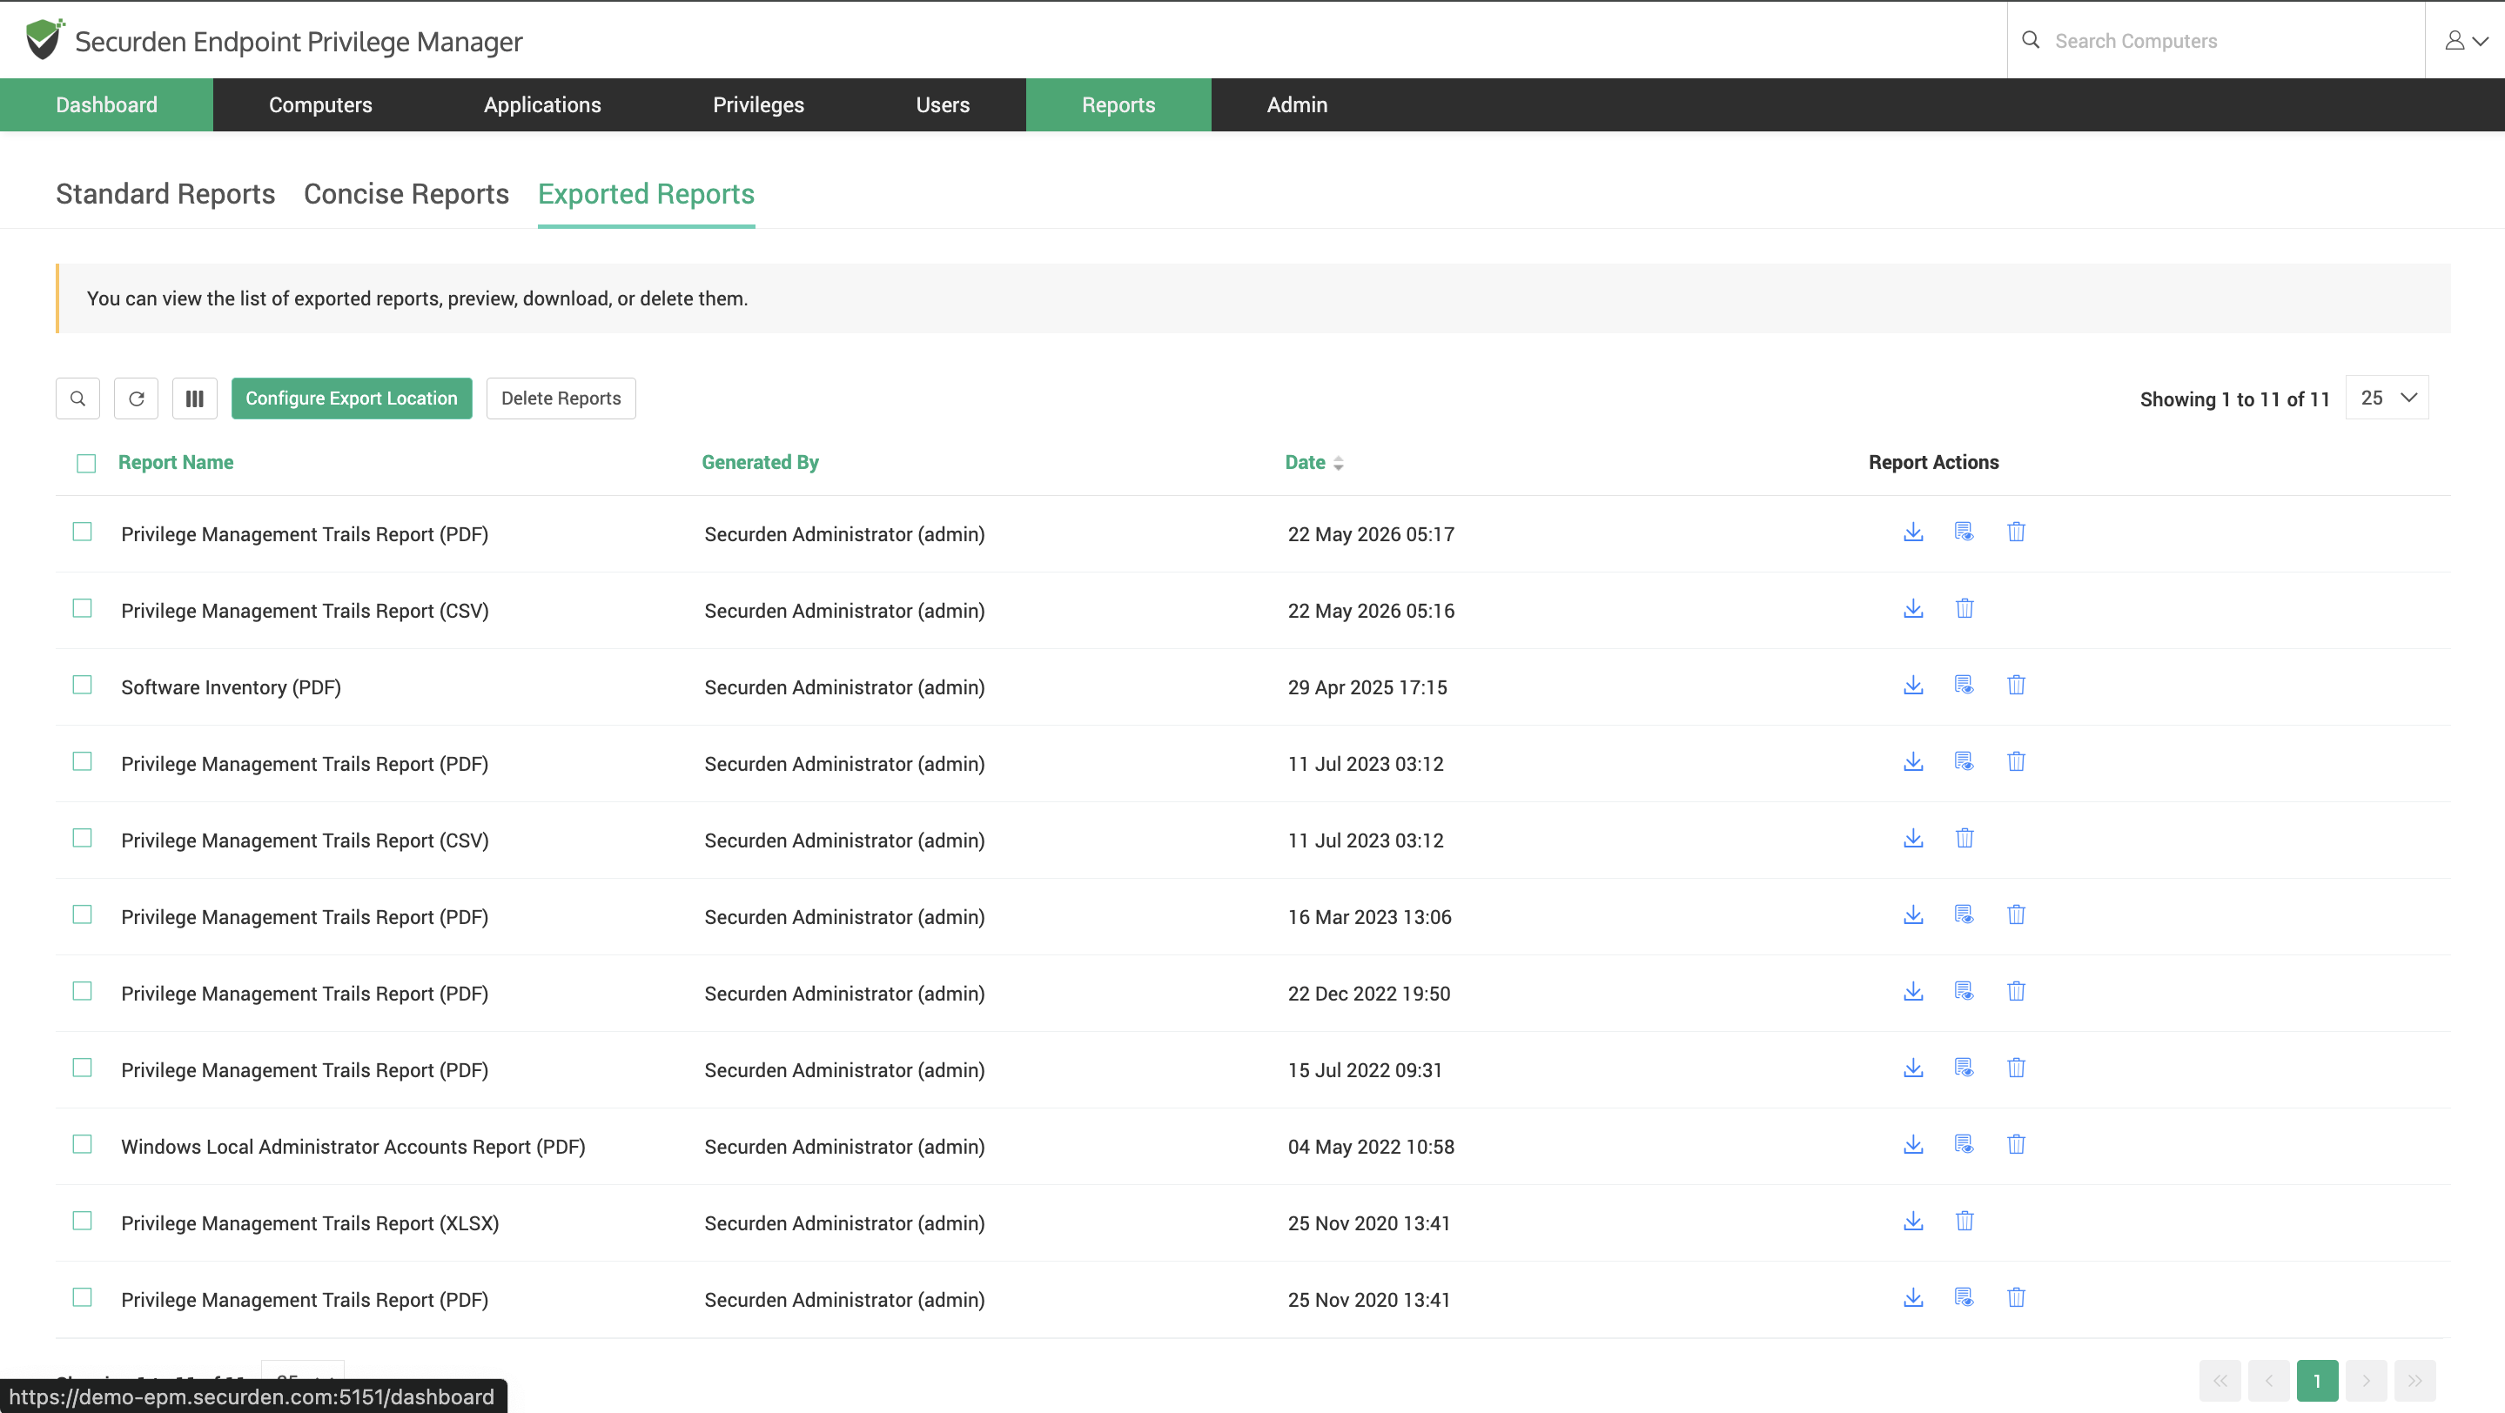The width and height of the screenshot is (2505, 1413).
Task: Delete the 15 Jul 2022 09:31 report
Action: tap(2016, 1069)
